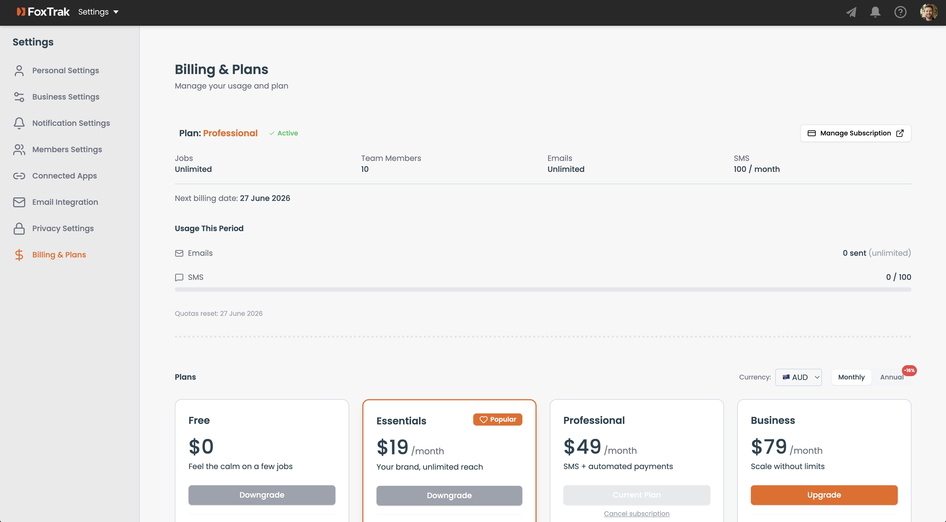This screenshot has width=946, height=522.
Task: Click the Members Settings people icon
Action: (19, 149)
